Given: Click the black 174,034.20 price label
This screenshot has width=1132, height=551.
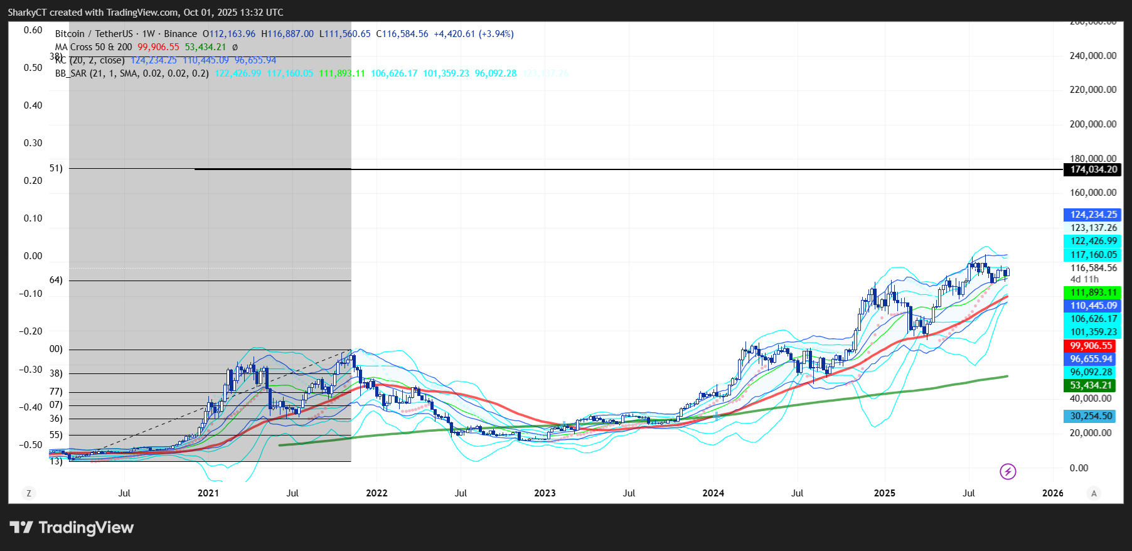Looking at the screenshot, I should [1093, 169].
